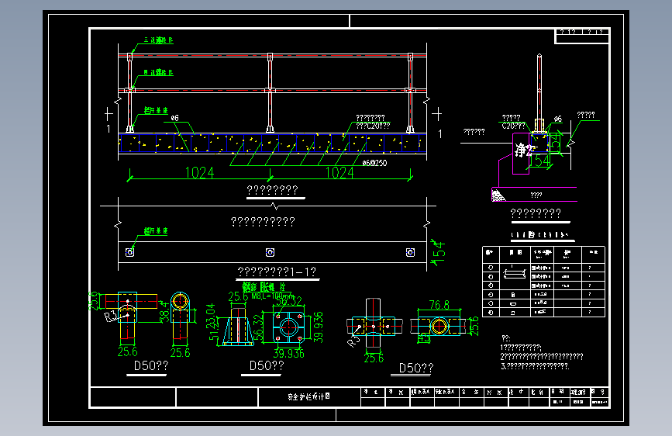Select the "????????1-1?" section title
This screenshot has width=672, height=436.
[x=277, y=272]
